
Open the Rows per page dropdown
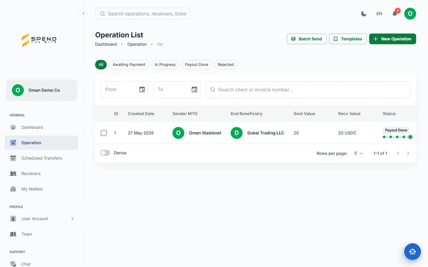point(358,153)
